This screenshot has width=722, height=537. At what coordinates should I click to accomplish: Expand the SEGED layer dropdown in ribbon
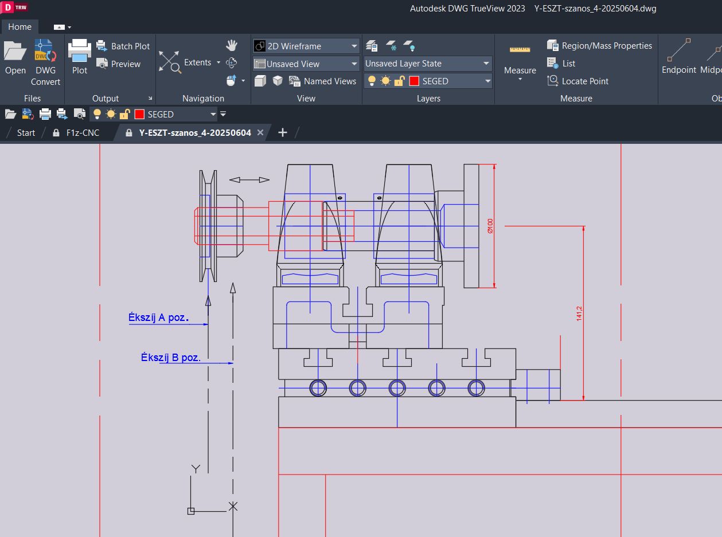click(488, 81)
